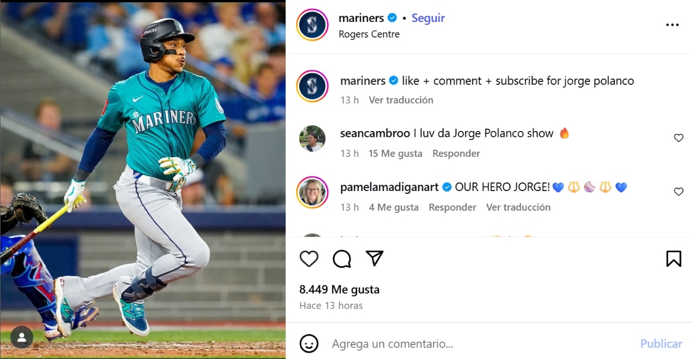Open comments via speech bubble icon

[342, 259]
